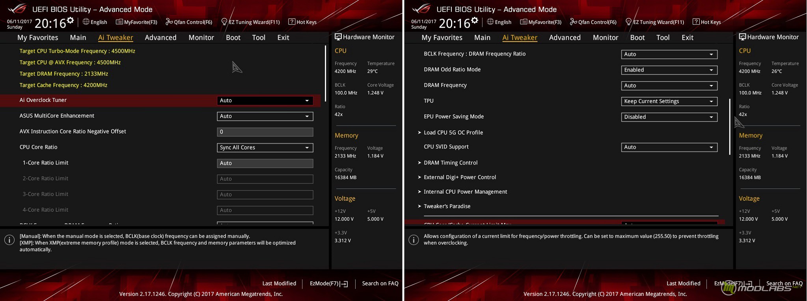Open DRAM Frequency dropdown
This screenshot has height=301, width=807.
(x=669, y=86)
